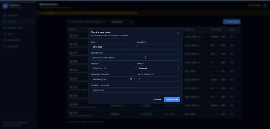Click the Promised Delivery date field

click(113, 79)
